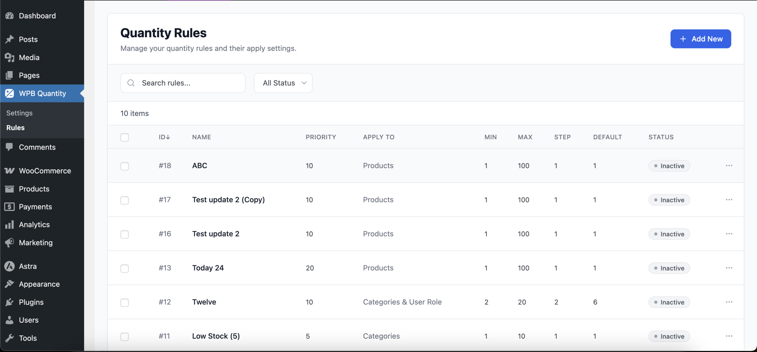Click the Analytics bar chart icon
The image size is (757, 352).
click(9, 225)
